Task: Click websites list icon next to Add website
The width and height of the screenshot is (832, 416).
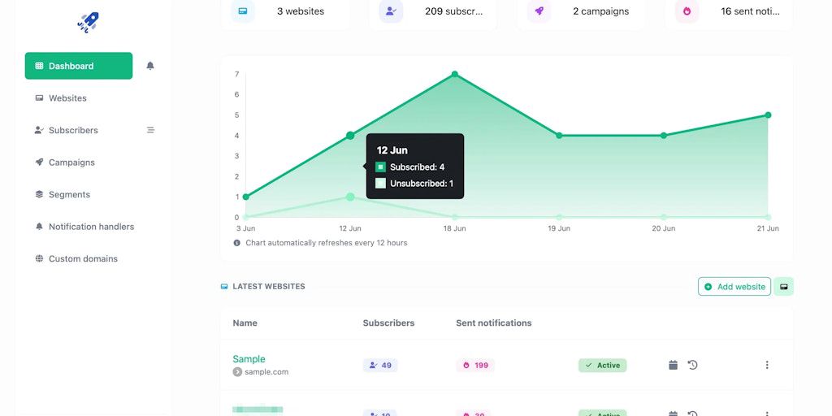Action: tap(784, 287)
